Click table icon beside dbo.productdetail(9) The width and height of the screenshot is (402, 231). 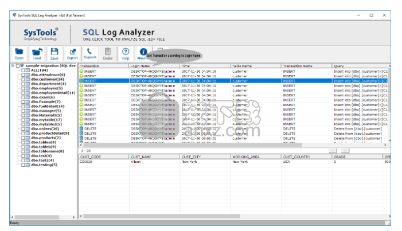point(28,134)
